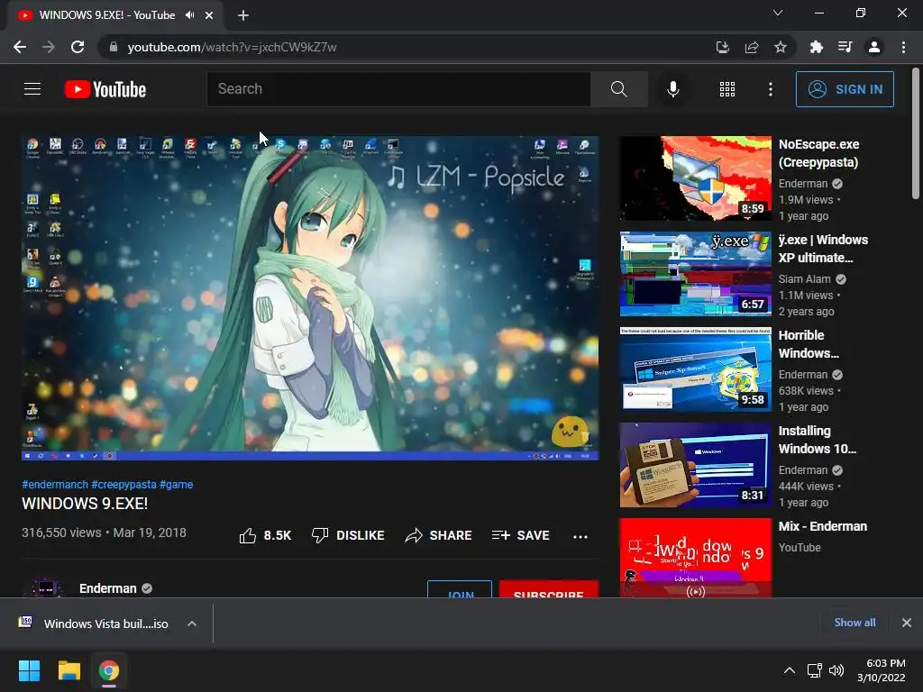Save the video to a playlist
This screenshot has width=923, height=692.
coord(520,535)
